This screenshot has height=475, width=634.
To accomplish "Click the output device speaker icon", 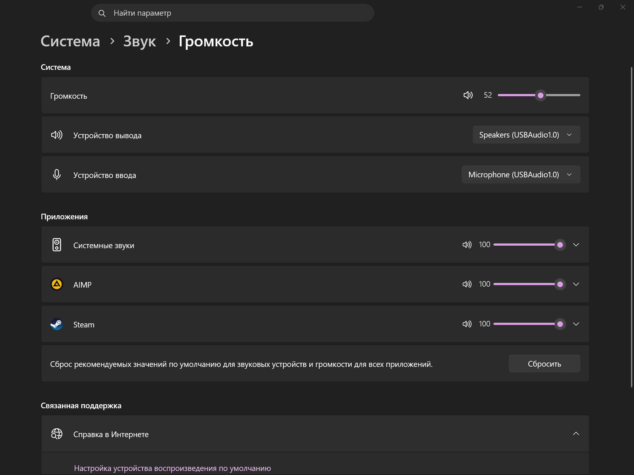I will (57, 135).
